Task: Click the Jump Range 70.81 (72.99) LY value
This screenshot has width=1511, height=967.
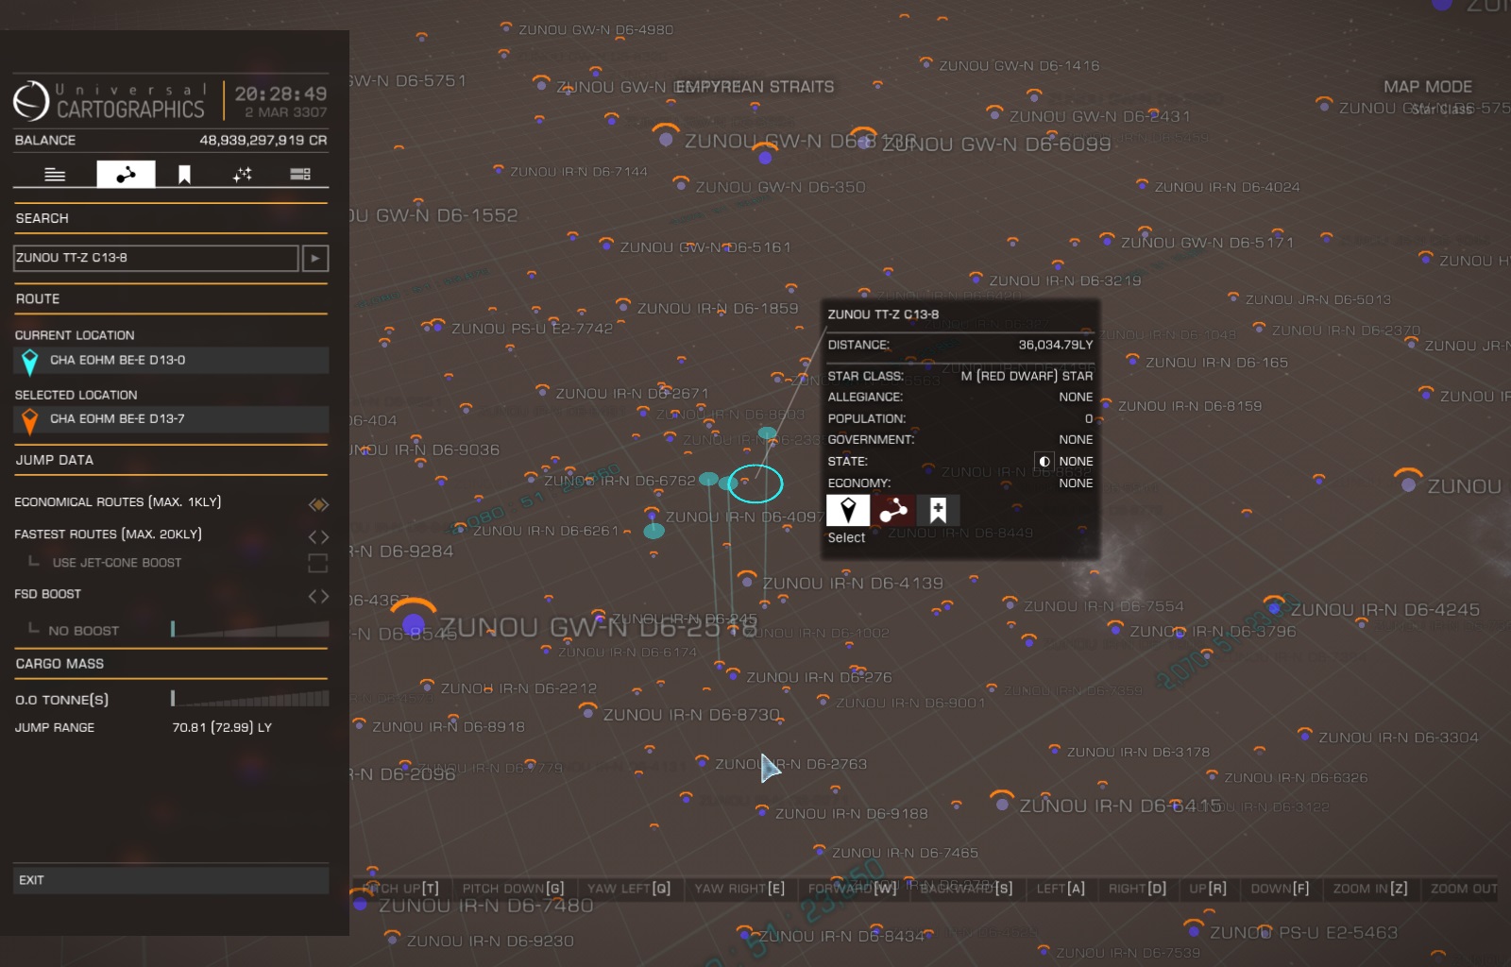Action: pos(222,727)
